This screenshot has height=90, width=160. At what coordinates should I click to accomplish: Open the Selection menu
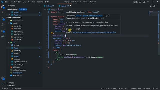click(18, 2)
